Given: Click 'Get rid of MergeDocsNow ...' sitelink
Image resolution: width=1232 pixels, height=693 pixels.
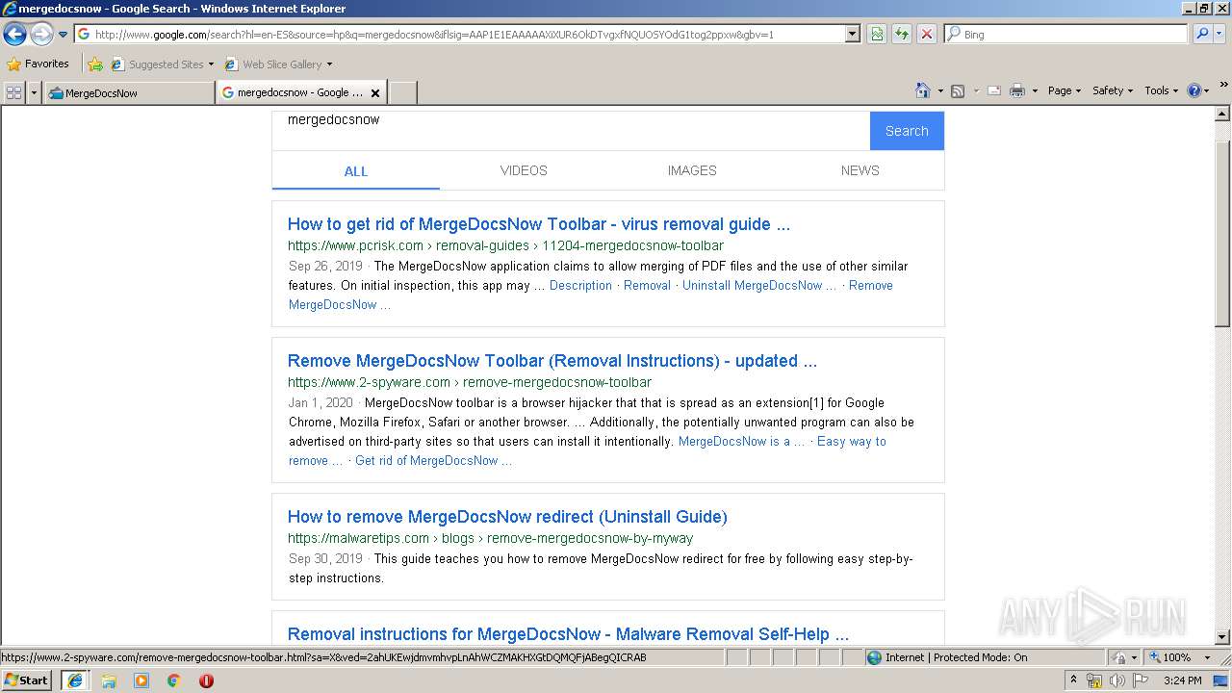Looking at the screenshot, I should click(x=433, y=460).
